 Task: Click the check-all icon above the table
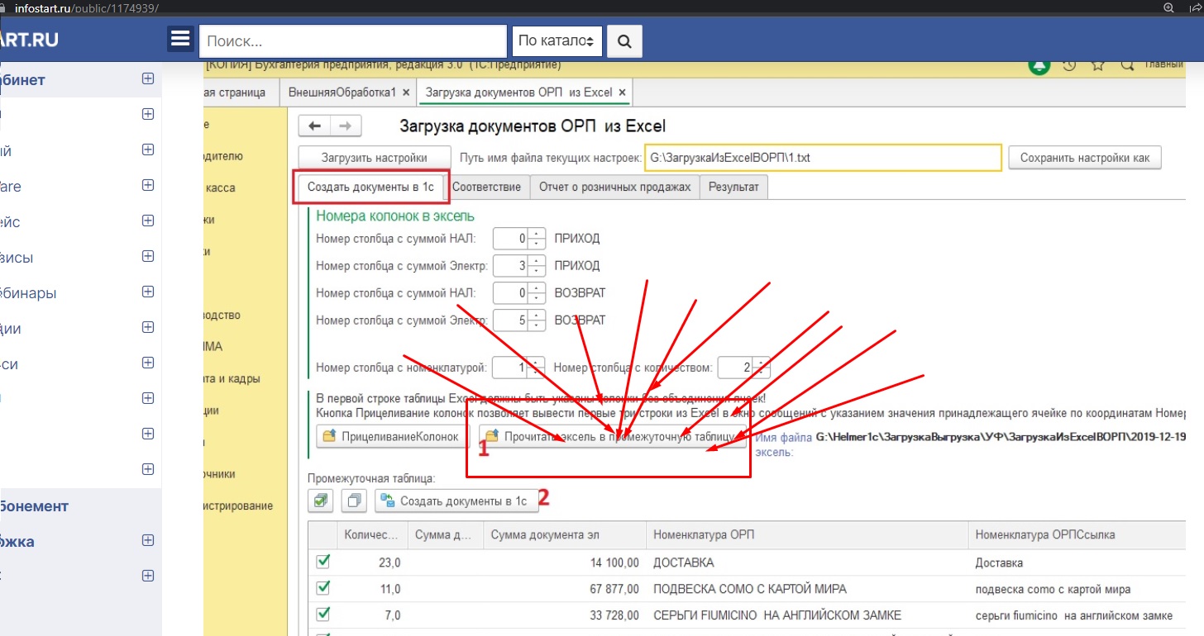321,501
